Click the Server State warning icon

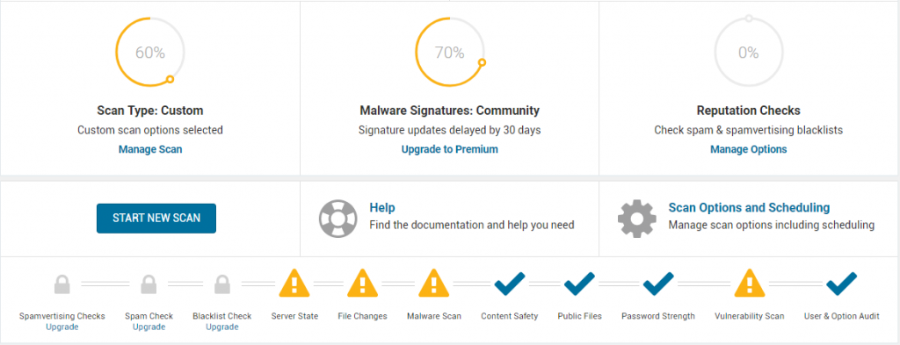tap(294, 283)
